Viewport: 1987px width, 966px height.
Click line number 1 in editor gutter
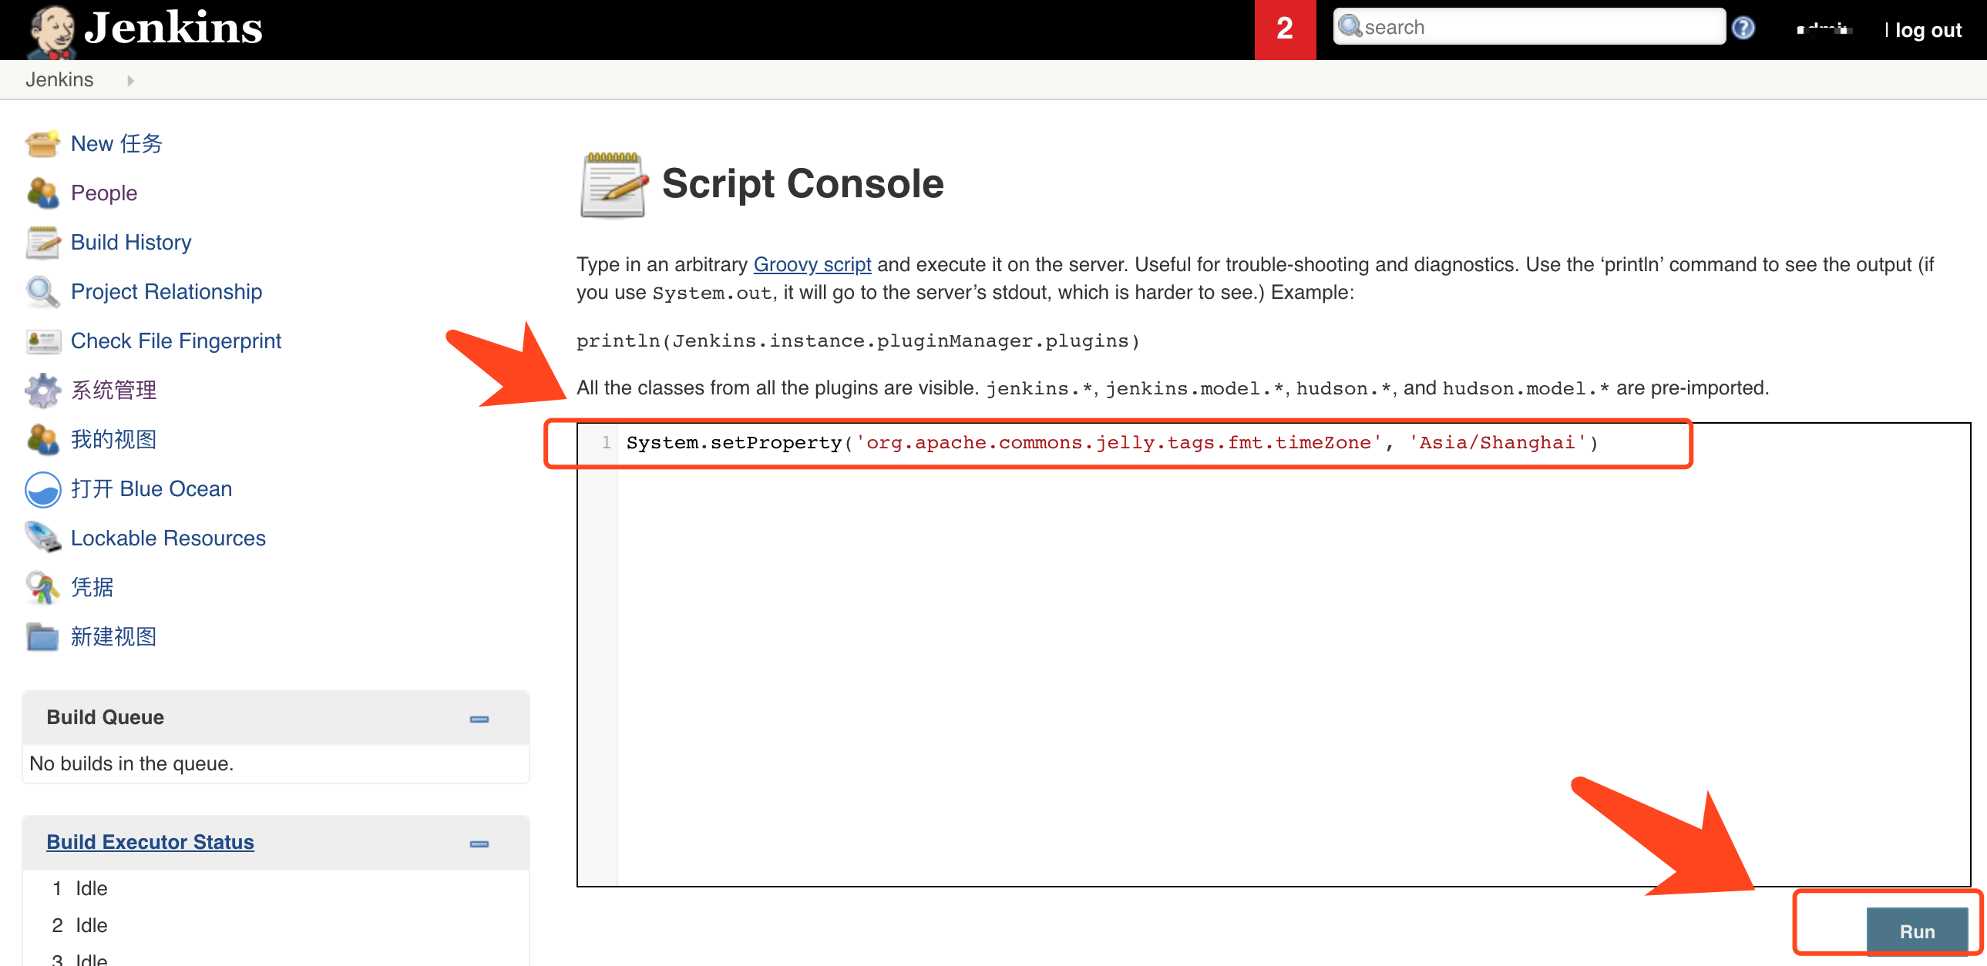[x=607, y=442]
